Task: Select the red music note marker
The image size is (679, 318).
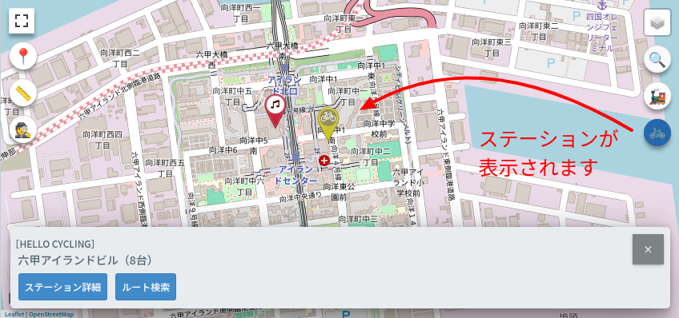Action: [x=275, y=111]
